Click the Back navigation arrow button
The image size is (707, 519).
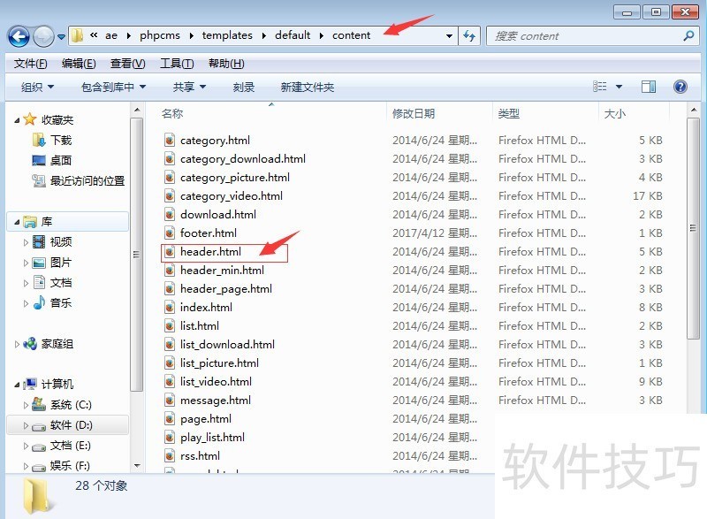19,36
